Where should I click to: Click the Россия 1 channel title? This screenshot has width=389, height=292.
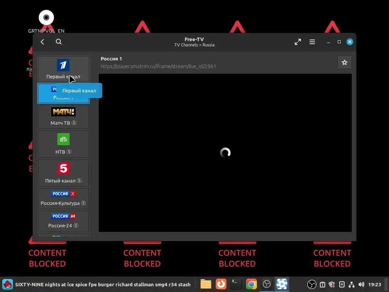[x=111, y=59]
